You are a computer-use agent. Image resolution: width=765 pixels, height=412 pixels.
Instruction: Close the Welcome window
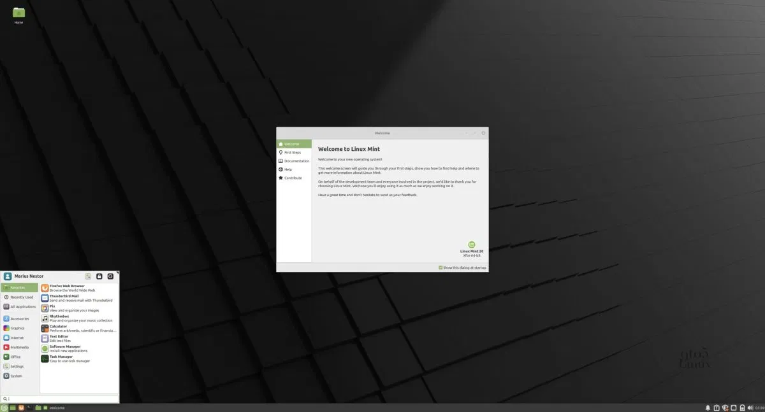(483, 133)
